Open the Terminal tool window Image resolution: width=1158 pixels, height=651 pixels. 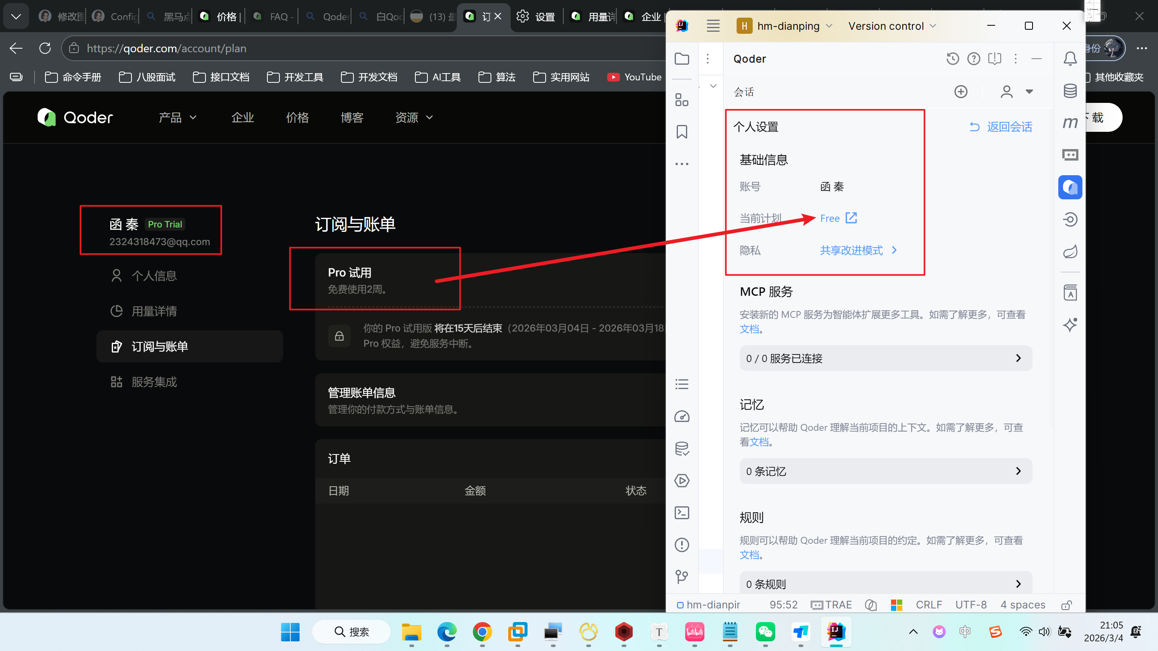[x=682, y=513]
